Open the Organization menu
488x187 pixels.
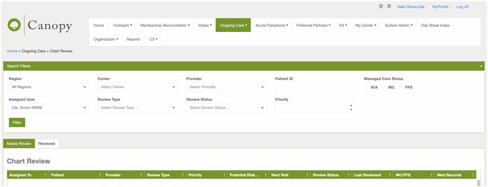click(x=106, y=39)
